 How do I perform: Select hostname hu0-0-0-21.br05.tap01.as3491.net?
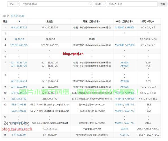pyautogui.click(x=50, y=123)
